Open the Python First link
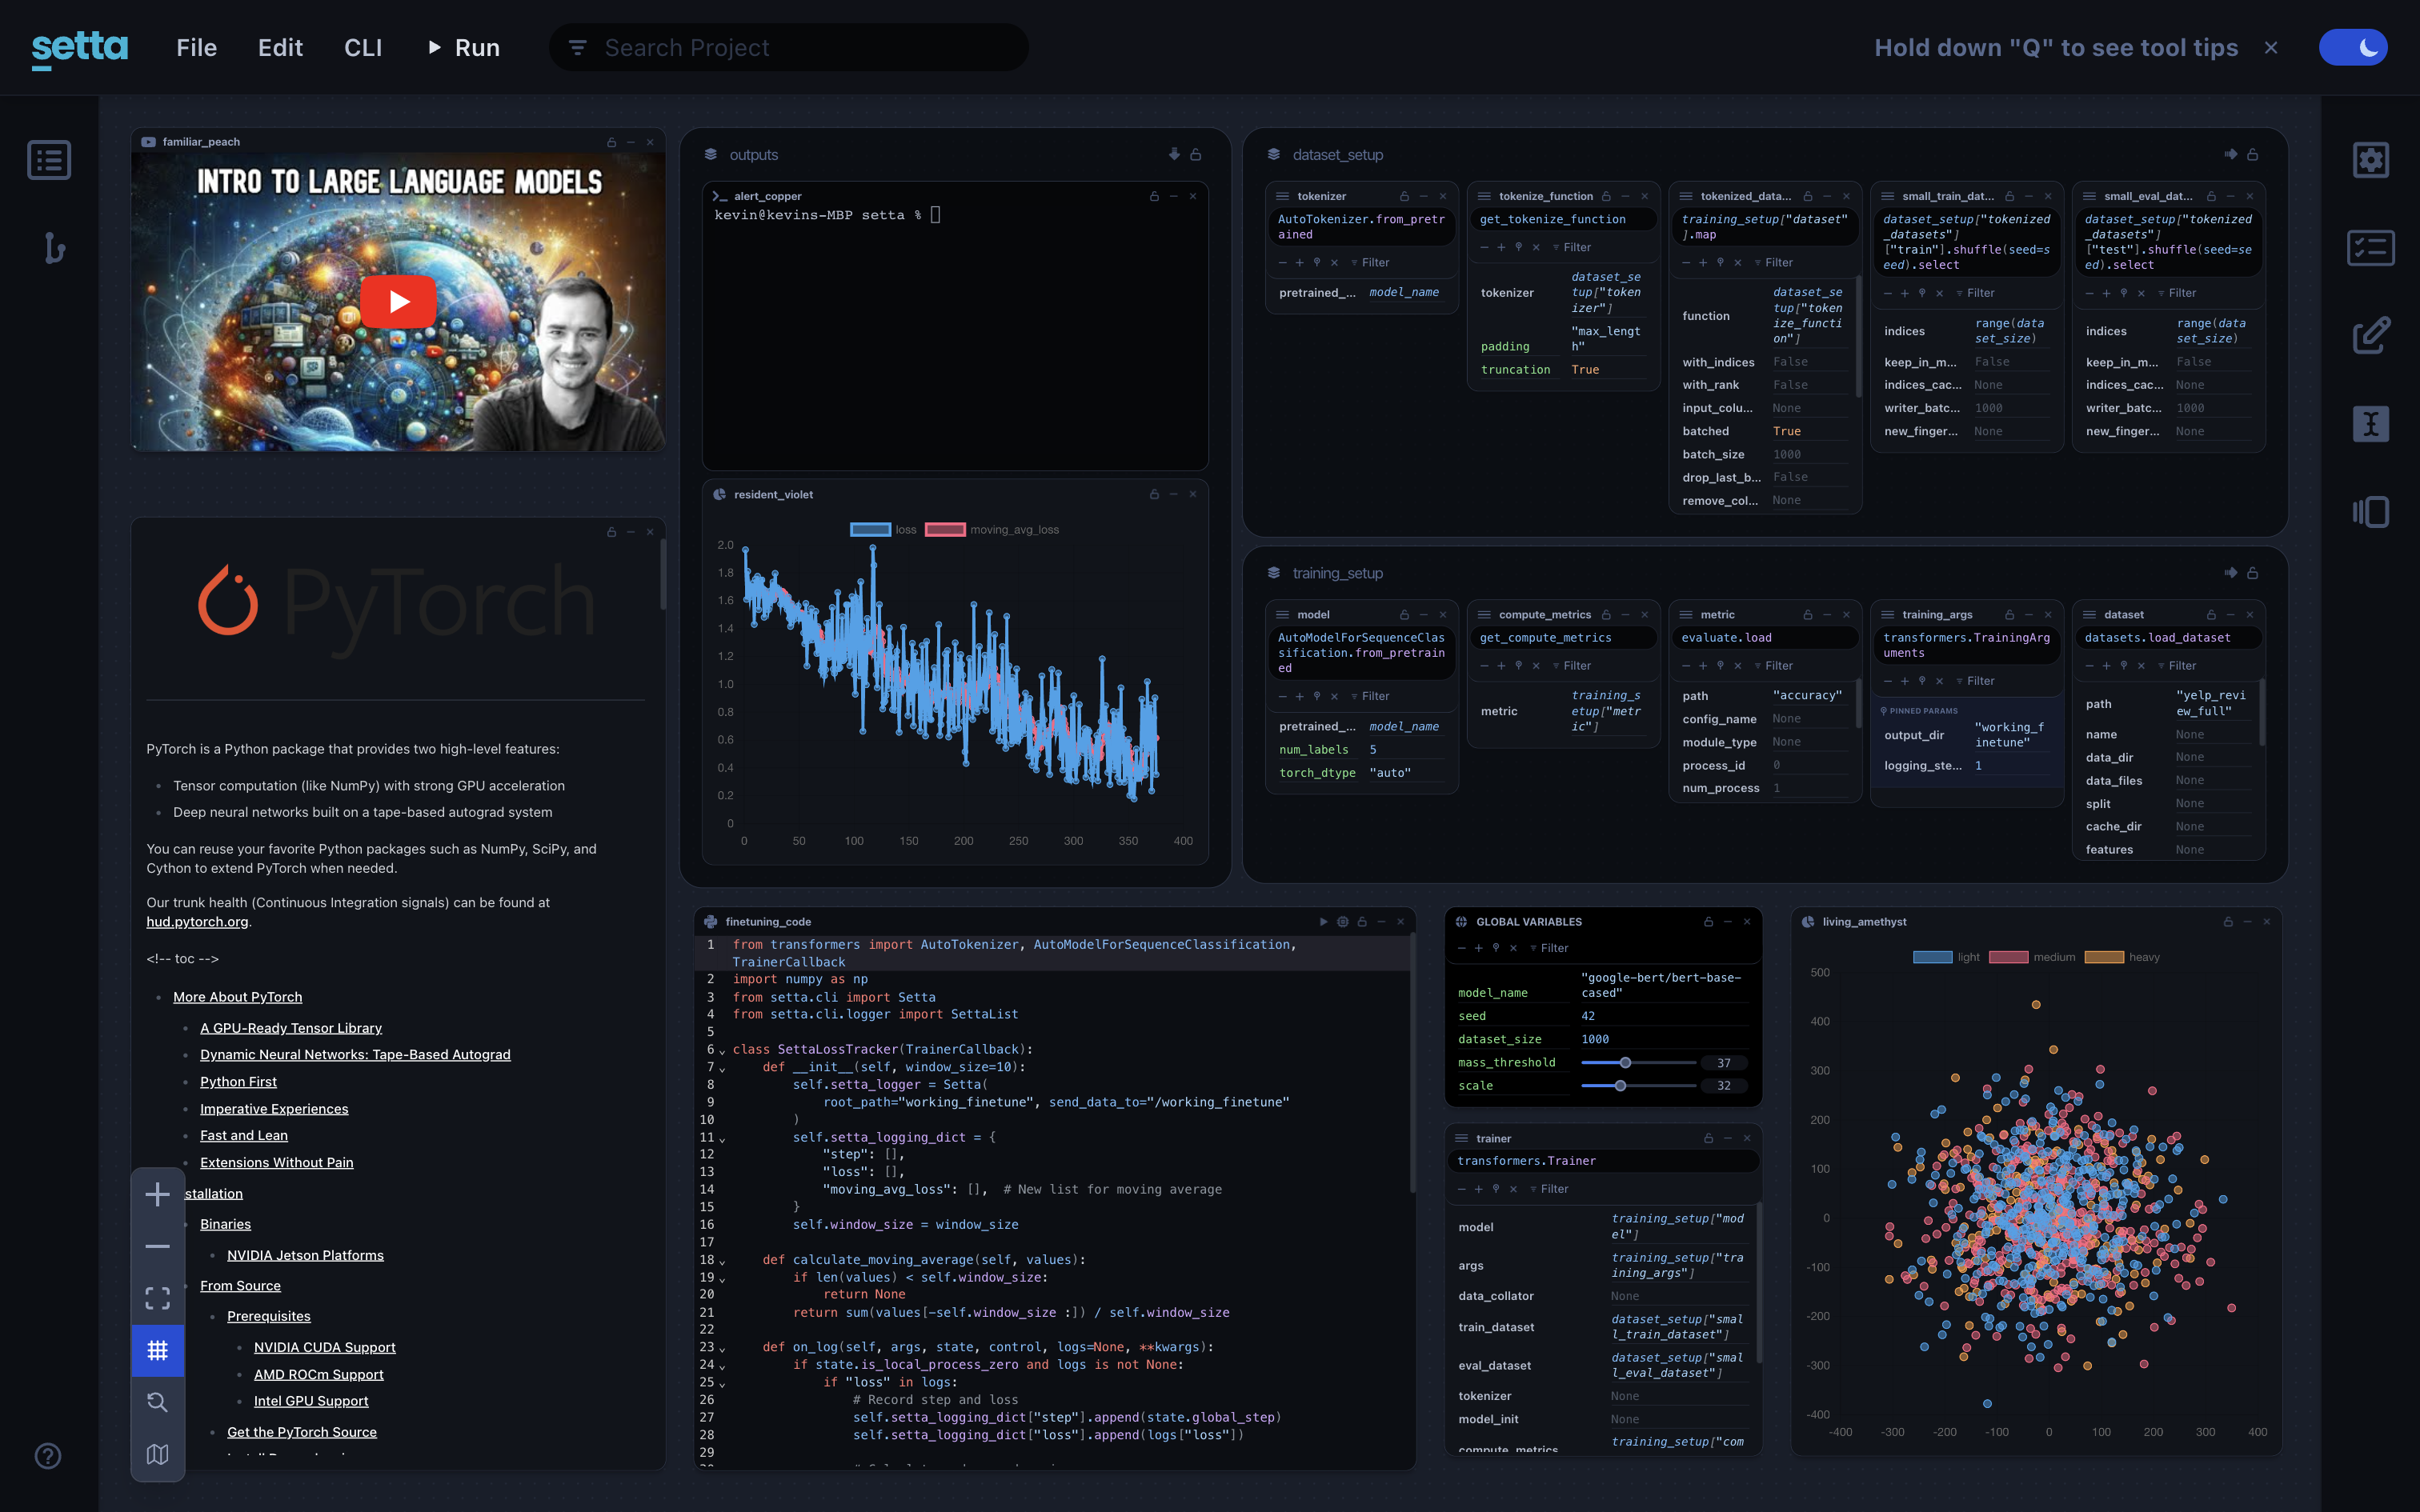2420x1512 pixels. coord(238,1082)
